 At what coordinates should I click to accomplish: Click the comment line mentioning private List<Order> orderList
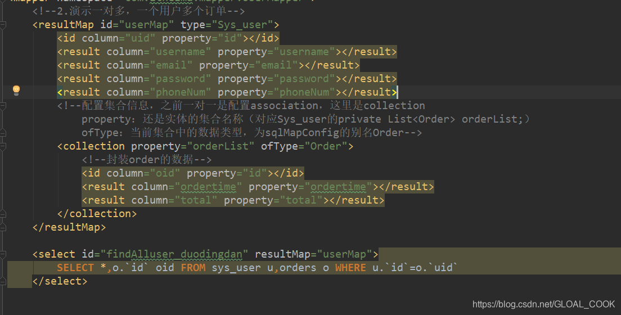click(305, 119)
